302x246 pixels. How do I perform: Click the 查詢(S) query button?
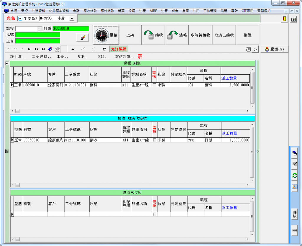coord(274,49)
